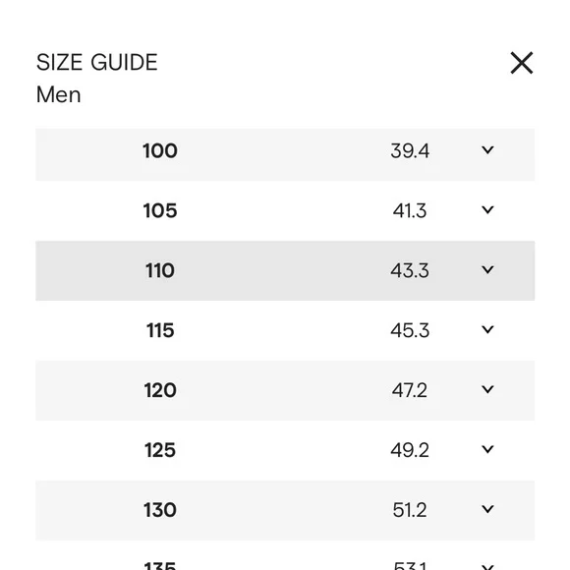Expand the size 100 row chevron

[x=487, y=149]
